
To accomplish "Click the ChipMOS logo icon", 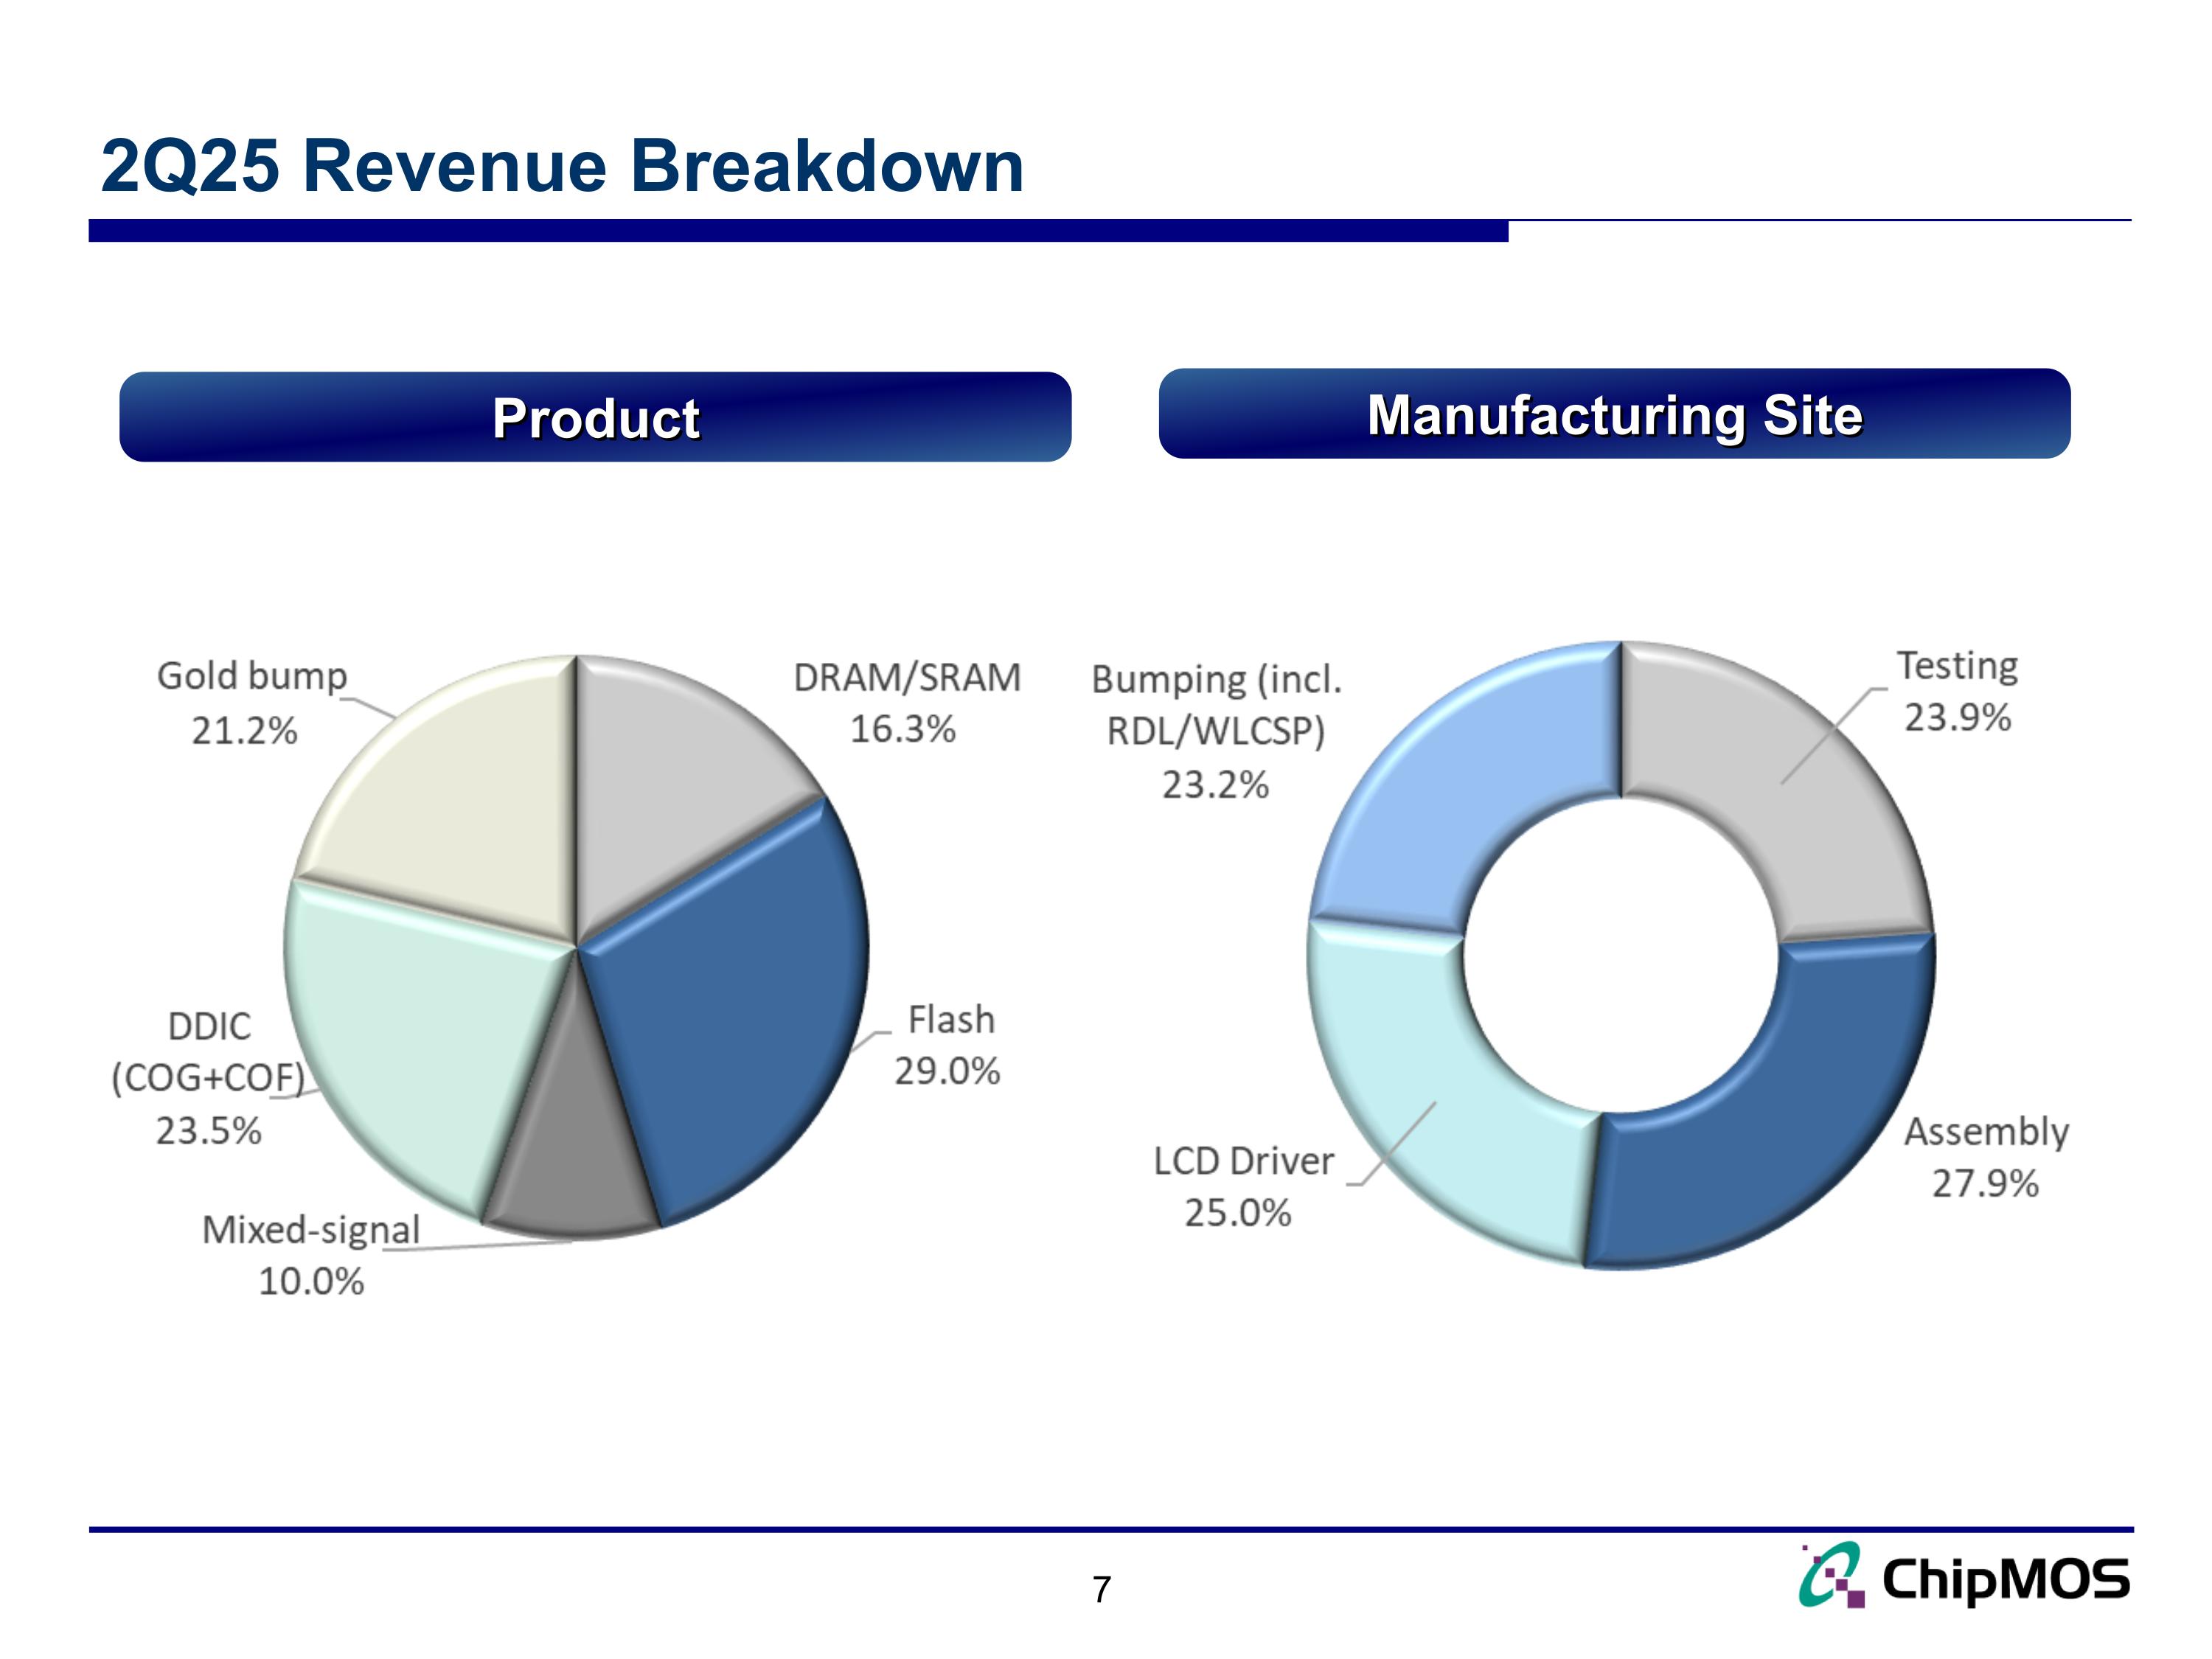I will [1832, 1575].
